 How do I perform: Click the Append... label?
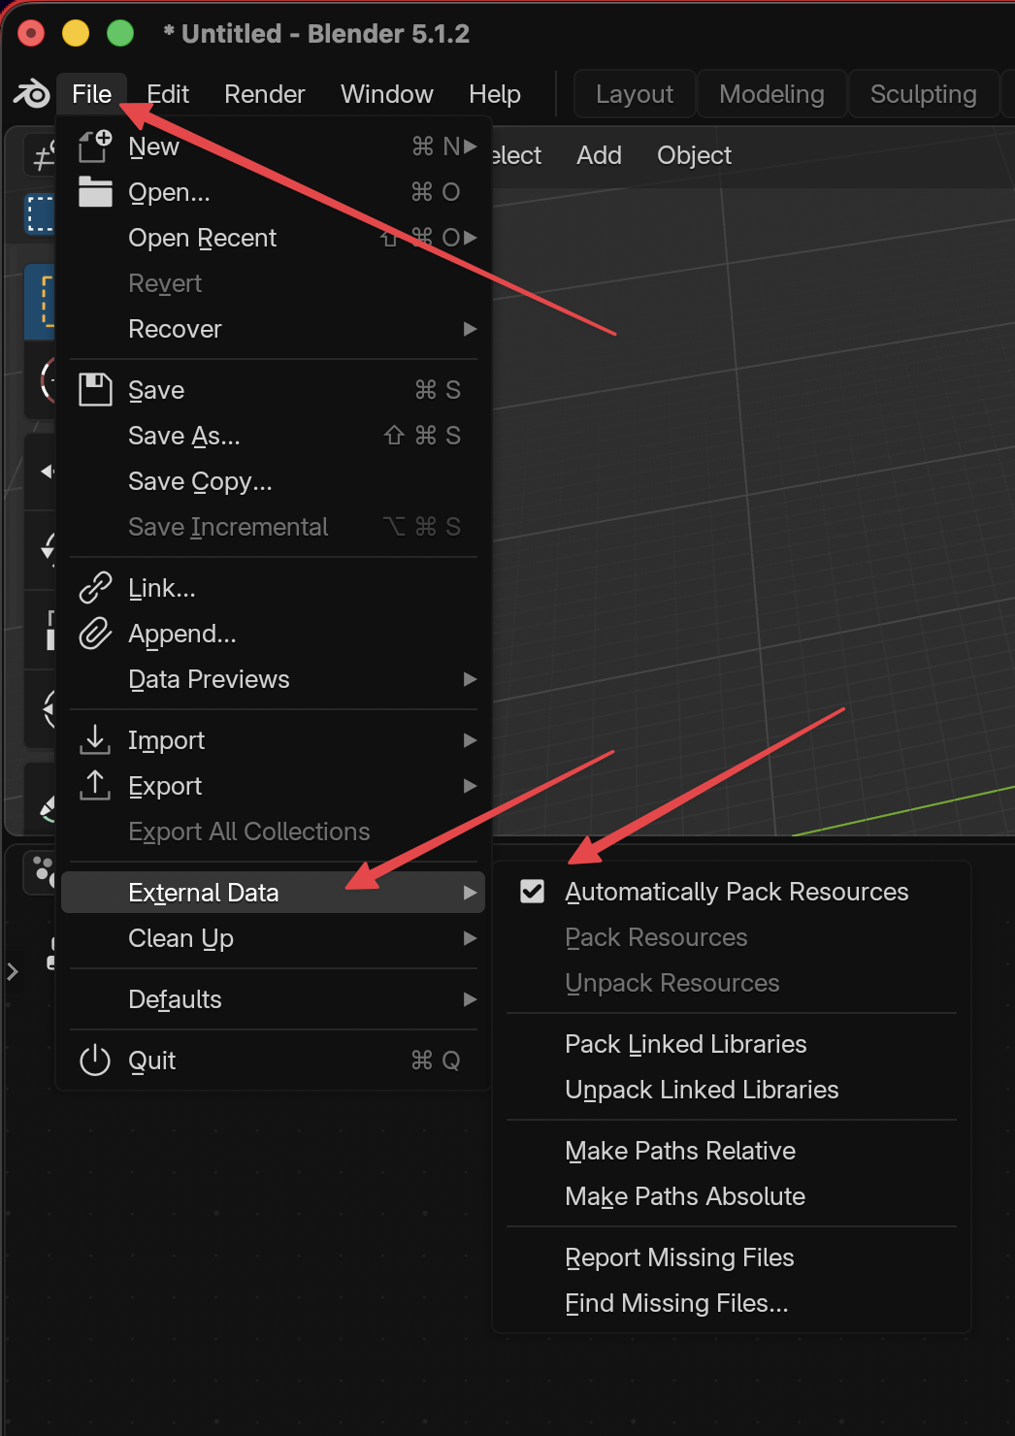click(182, 635)
